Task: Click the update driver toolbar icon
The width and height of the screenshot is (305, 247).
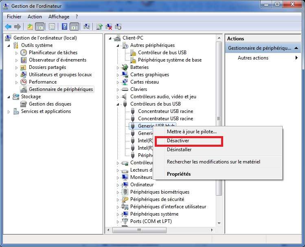Action: coord(99,26)
